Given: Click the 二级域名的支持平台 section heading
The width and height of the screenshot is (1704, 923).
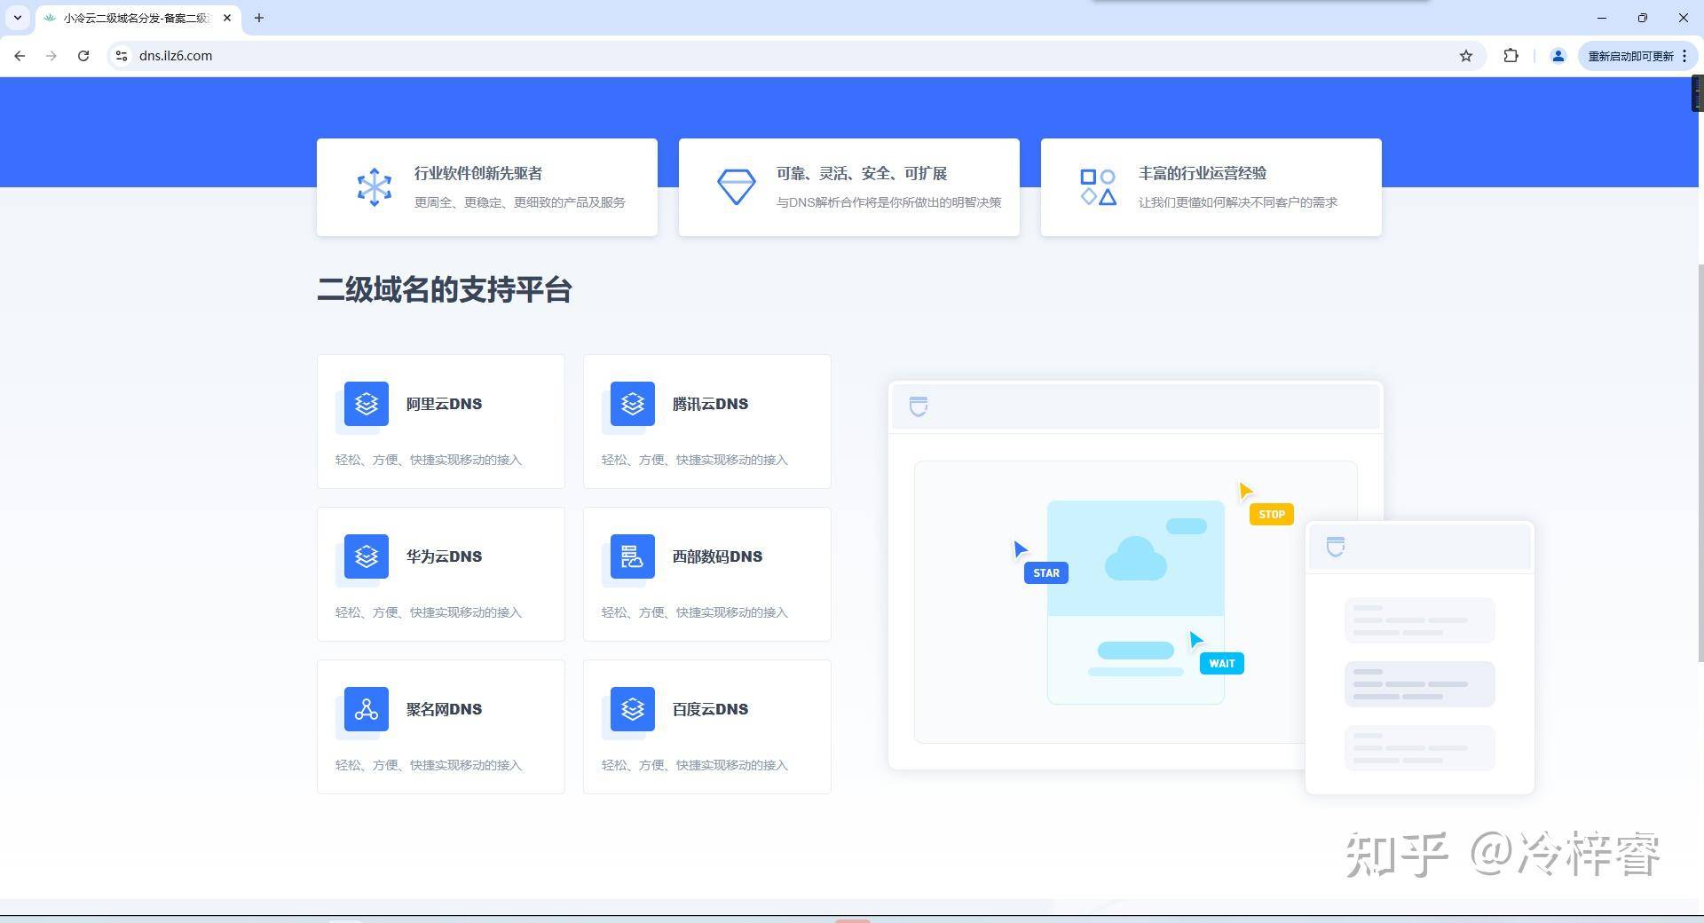Looking at the screenshot, I should click(x=444, y=289).
